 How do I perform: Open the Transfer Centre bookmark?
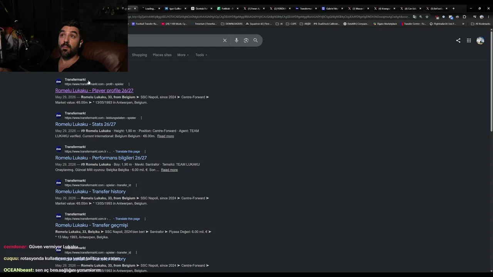coord(413,24)
